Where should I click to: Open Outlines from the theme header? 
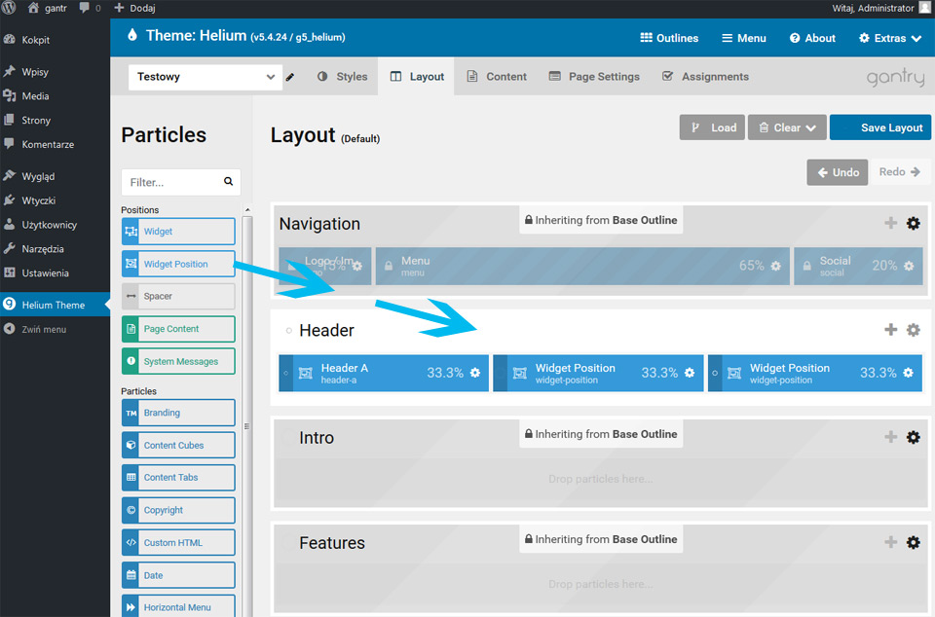(669, 38)
